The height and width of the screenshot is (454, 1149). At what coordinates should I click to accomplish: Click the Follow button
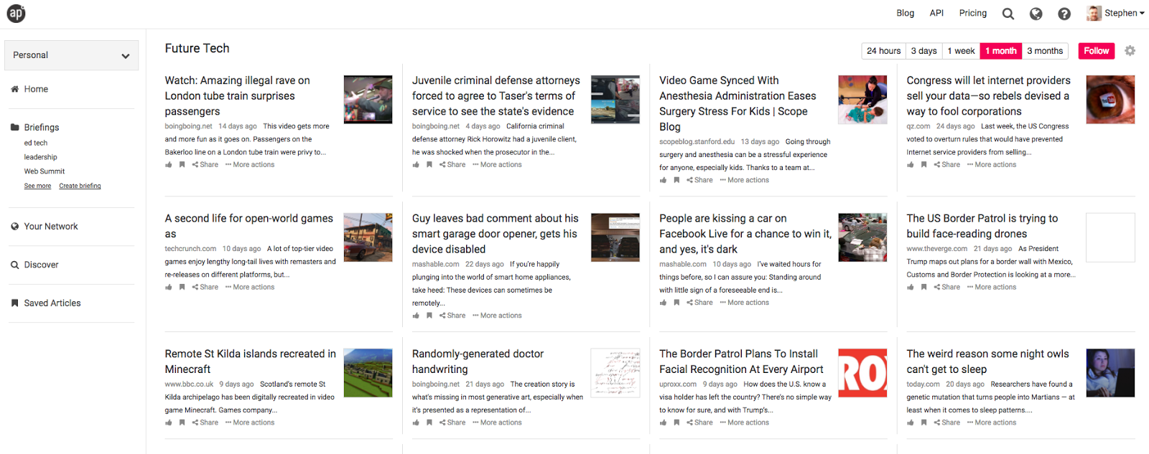tap(1096, 51)
